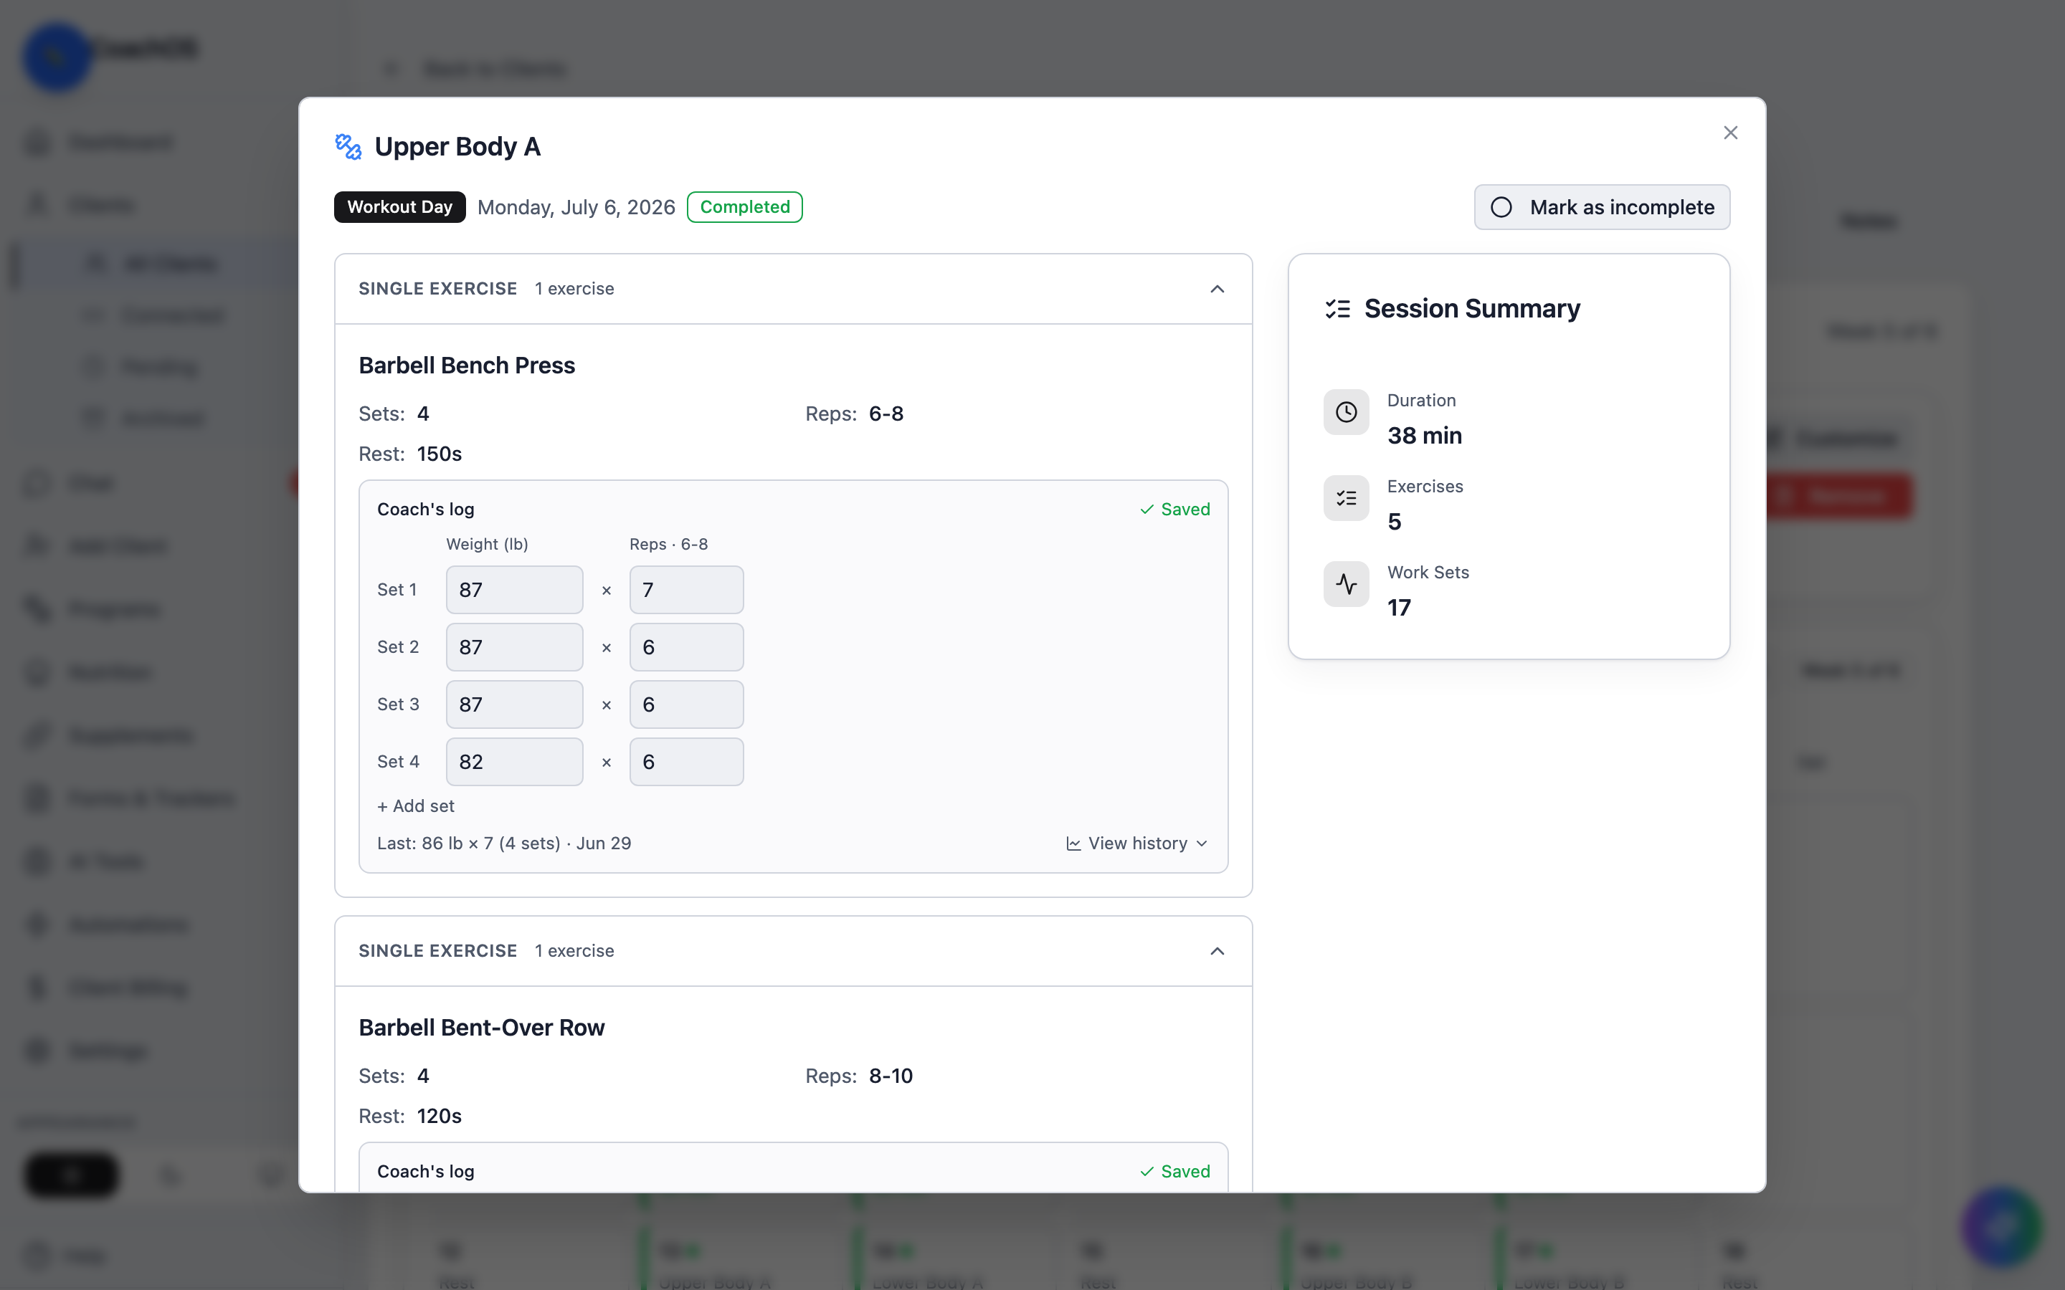The width and height of the screenshot is (2065, 1290).
Task: Close the workout dialog with the X
Action: click(1730, 133)
